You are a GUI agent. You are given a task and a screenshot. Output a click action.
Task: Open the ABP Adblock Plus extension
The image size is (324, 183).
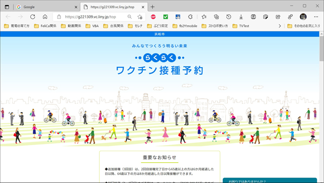click(153, 17)
